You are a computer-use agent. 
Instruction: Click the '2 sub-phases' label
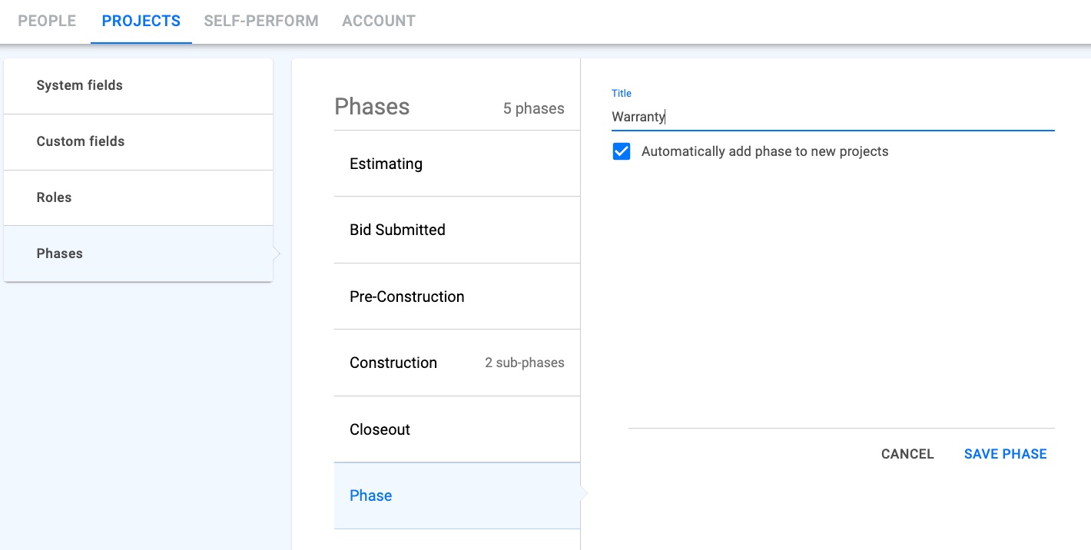(x=525, y=363)
